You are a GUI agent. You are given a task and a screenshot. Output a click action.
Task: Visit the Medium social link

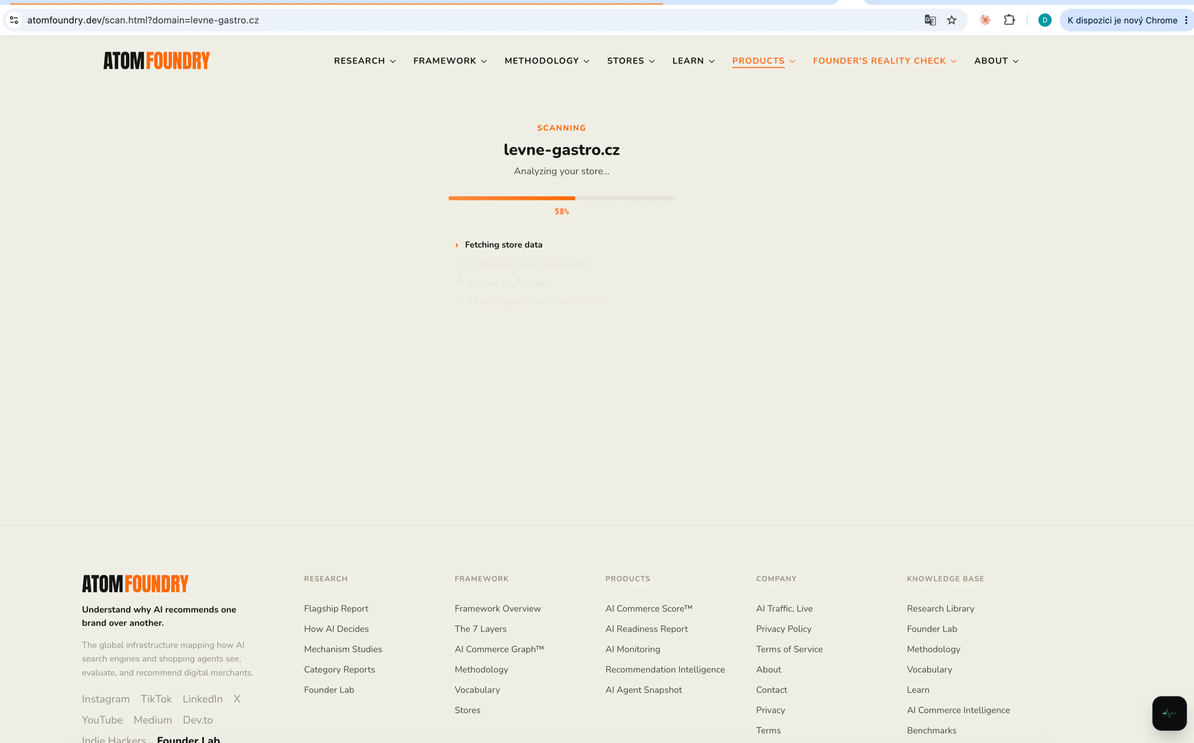click(x=152, y=720)
